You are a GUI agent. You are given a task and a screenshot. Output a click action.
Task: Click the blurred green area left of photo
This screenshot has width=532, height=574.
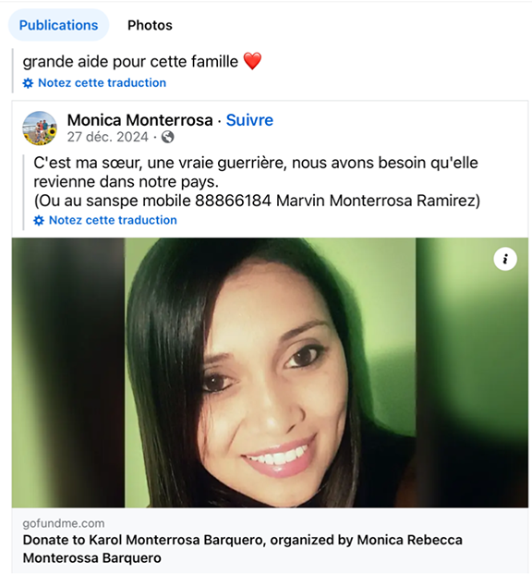click(68, 372)
